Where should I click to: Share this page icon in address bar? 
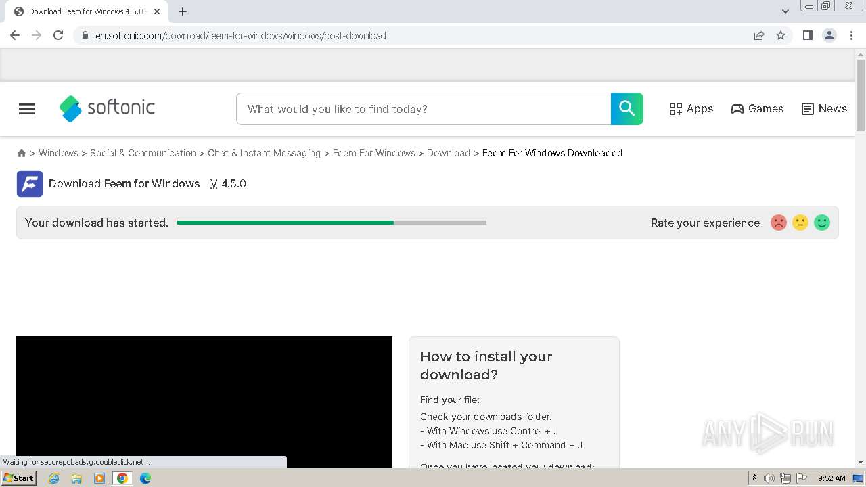[759, 35]
